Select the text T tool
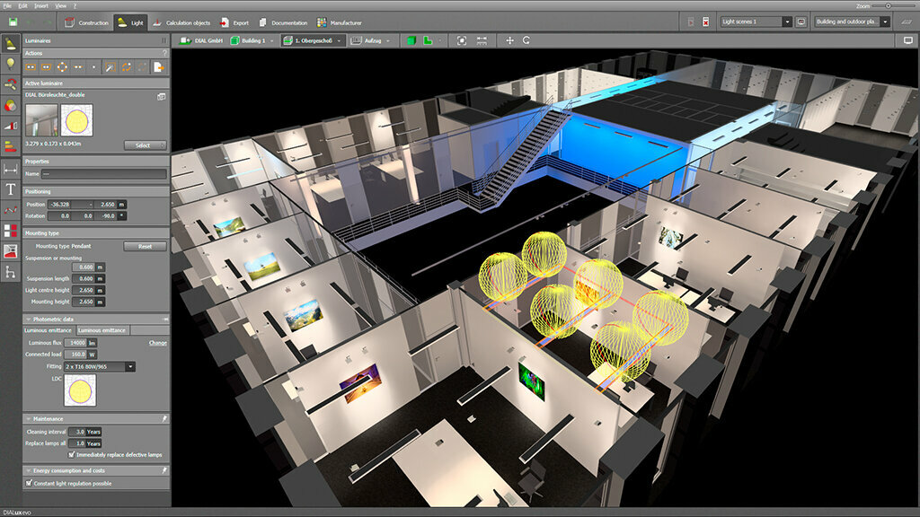The height and width of the screenshot is (517, 920). point(10,189)
